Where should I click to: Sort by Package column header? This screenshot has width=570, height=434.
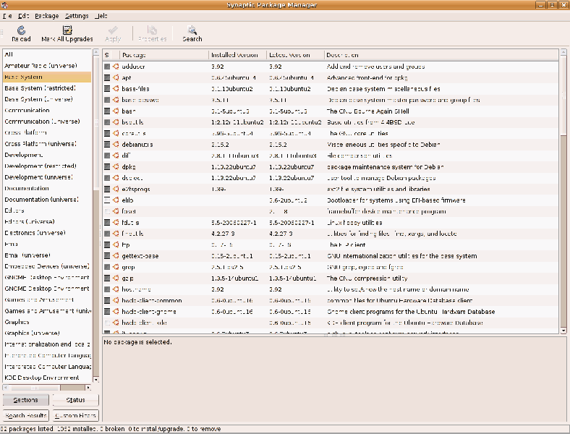point(164,55)
